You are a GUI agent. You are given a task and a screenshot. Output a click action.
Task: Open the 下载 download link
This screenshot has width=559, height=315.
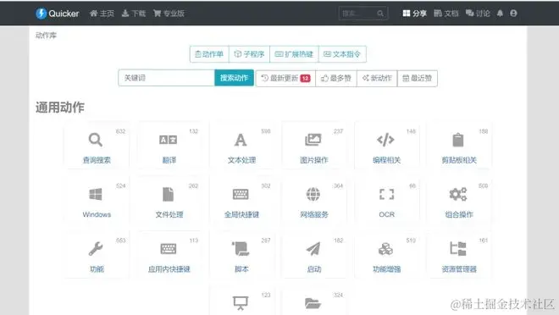coord(134,14)
